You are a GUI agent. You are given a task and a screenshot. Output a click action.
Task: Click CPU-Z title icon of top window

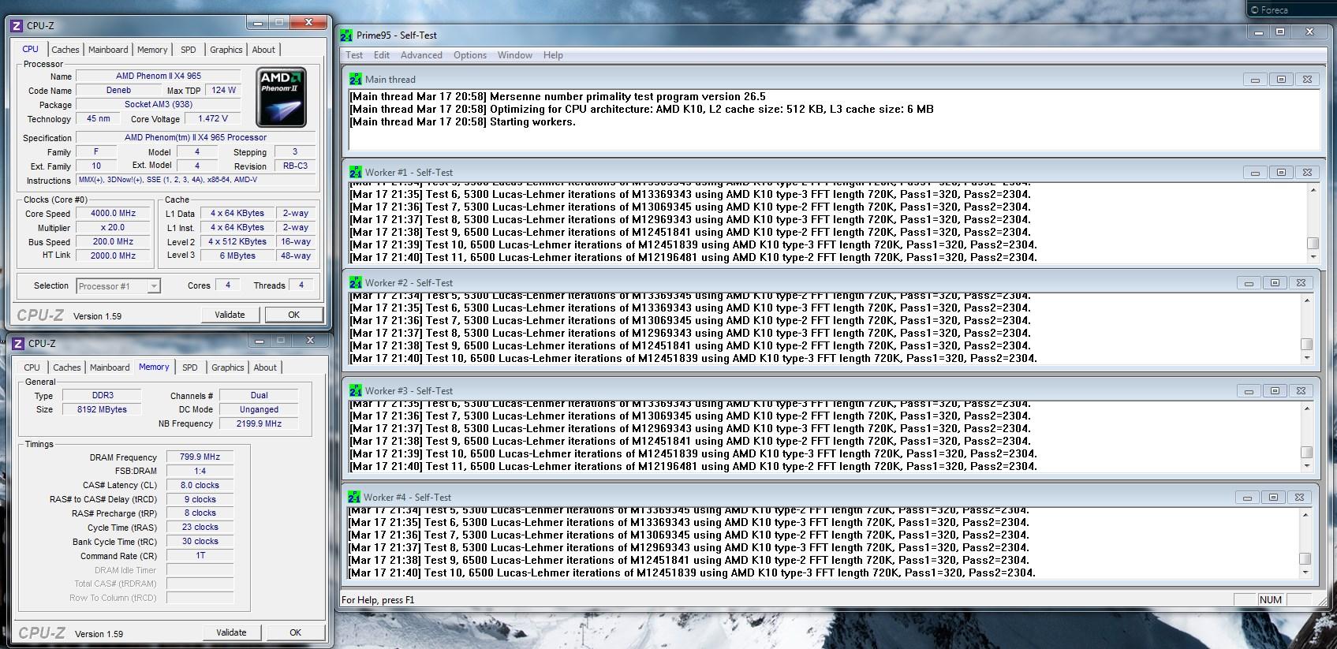17,25
